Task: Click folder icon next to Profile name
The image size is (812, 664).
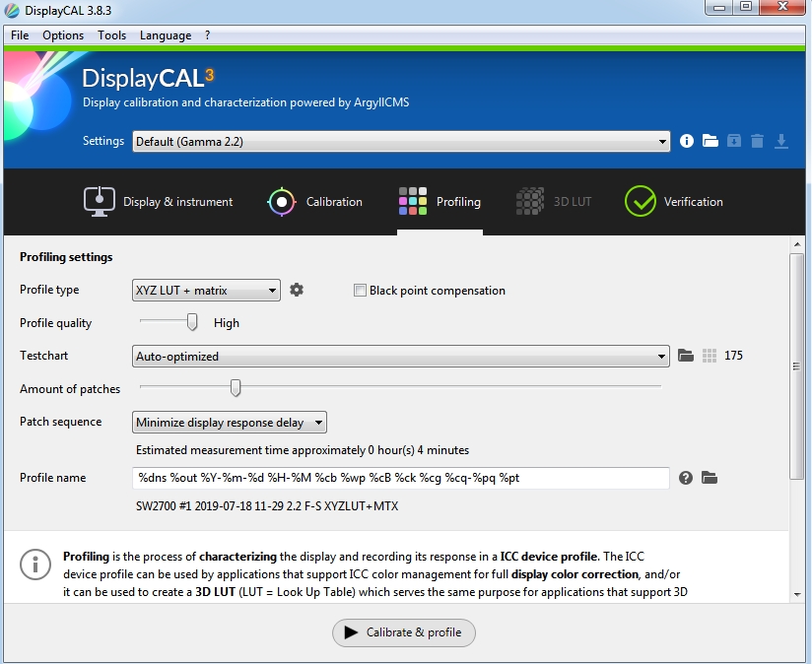Action: tap(709, 478)
